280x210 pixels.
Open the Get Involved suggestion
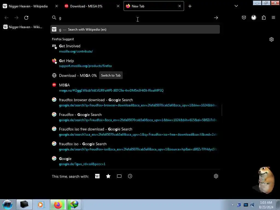pyautogui.click(x=135, y=49)
